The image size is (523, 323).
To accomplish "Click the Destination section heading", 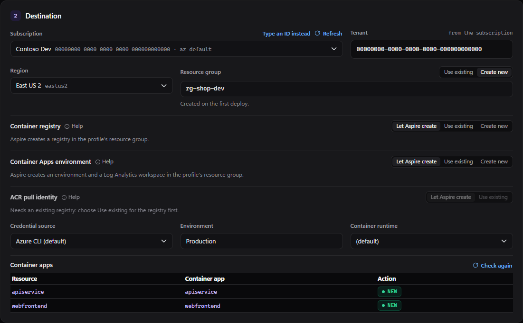I will point(43,16).
